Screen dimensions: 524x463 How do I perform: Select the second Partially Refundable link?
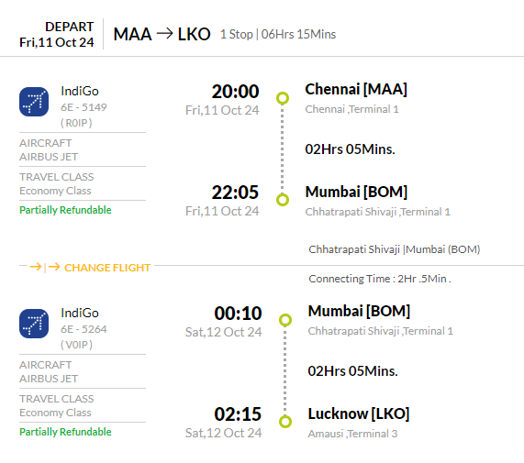pyautogui.click(x=65, y=432)
